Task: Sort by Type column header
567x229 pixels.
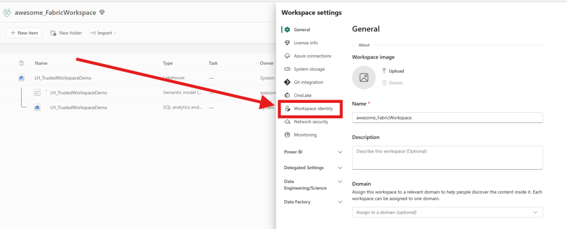Action: pos(168,63)
